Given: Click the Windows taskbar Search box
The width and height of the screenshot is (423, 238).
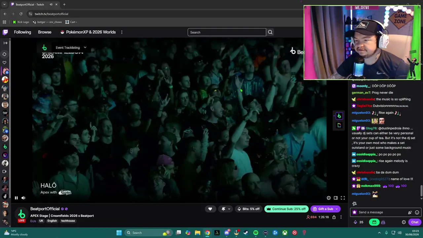Looking at the screenshot, I should 149,233.
